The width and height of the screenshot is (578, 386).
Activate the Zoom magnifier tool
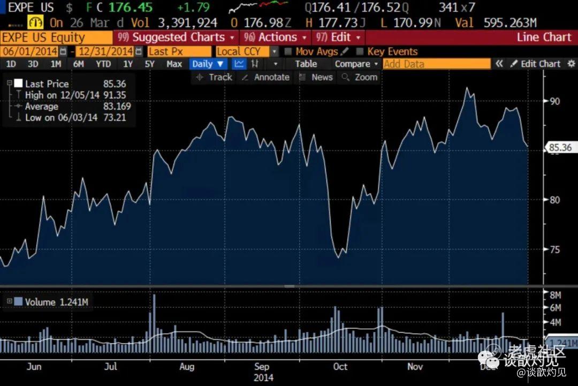coord(360,77)
